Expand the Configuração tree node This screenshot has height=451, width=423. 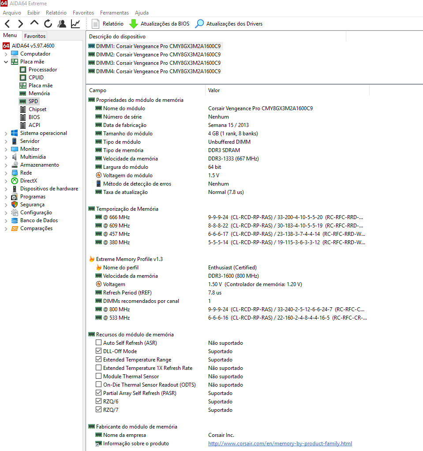[6, 212]
